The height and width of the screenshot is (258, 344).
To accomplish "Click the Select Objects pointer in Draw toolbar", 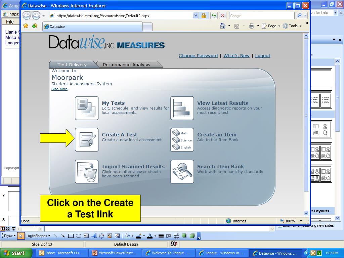I will coord(20,236).
